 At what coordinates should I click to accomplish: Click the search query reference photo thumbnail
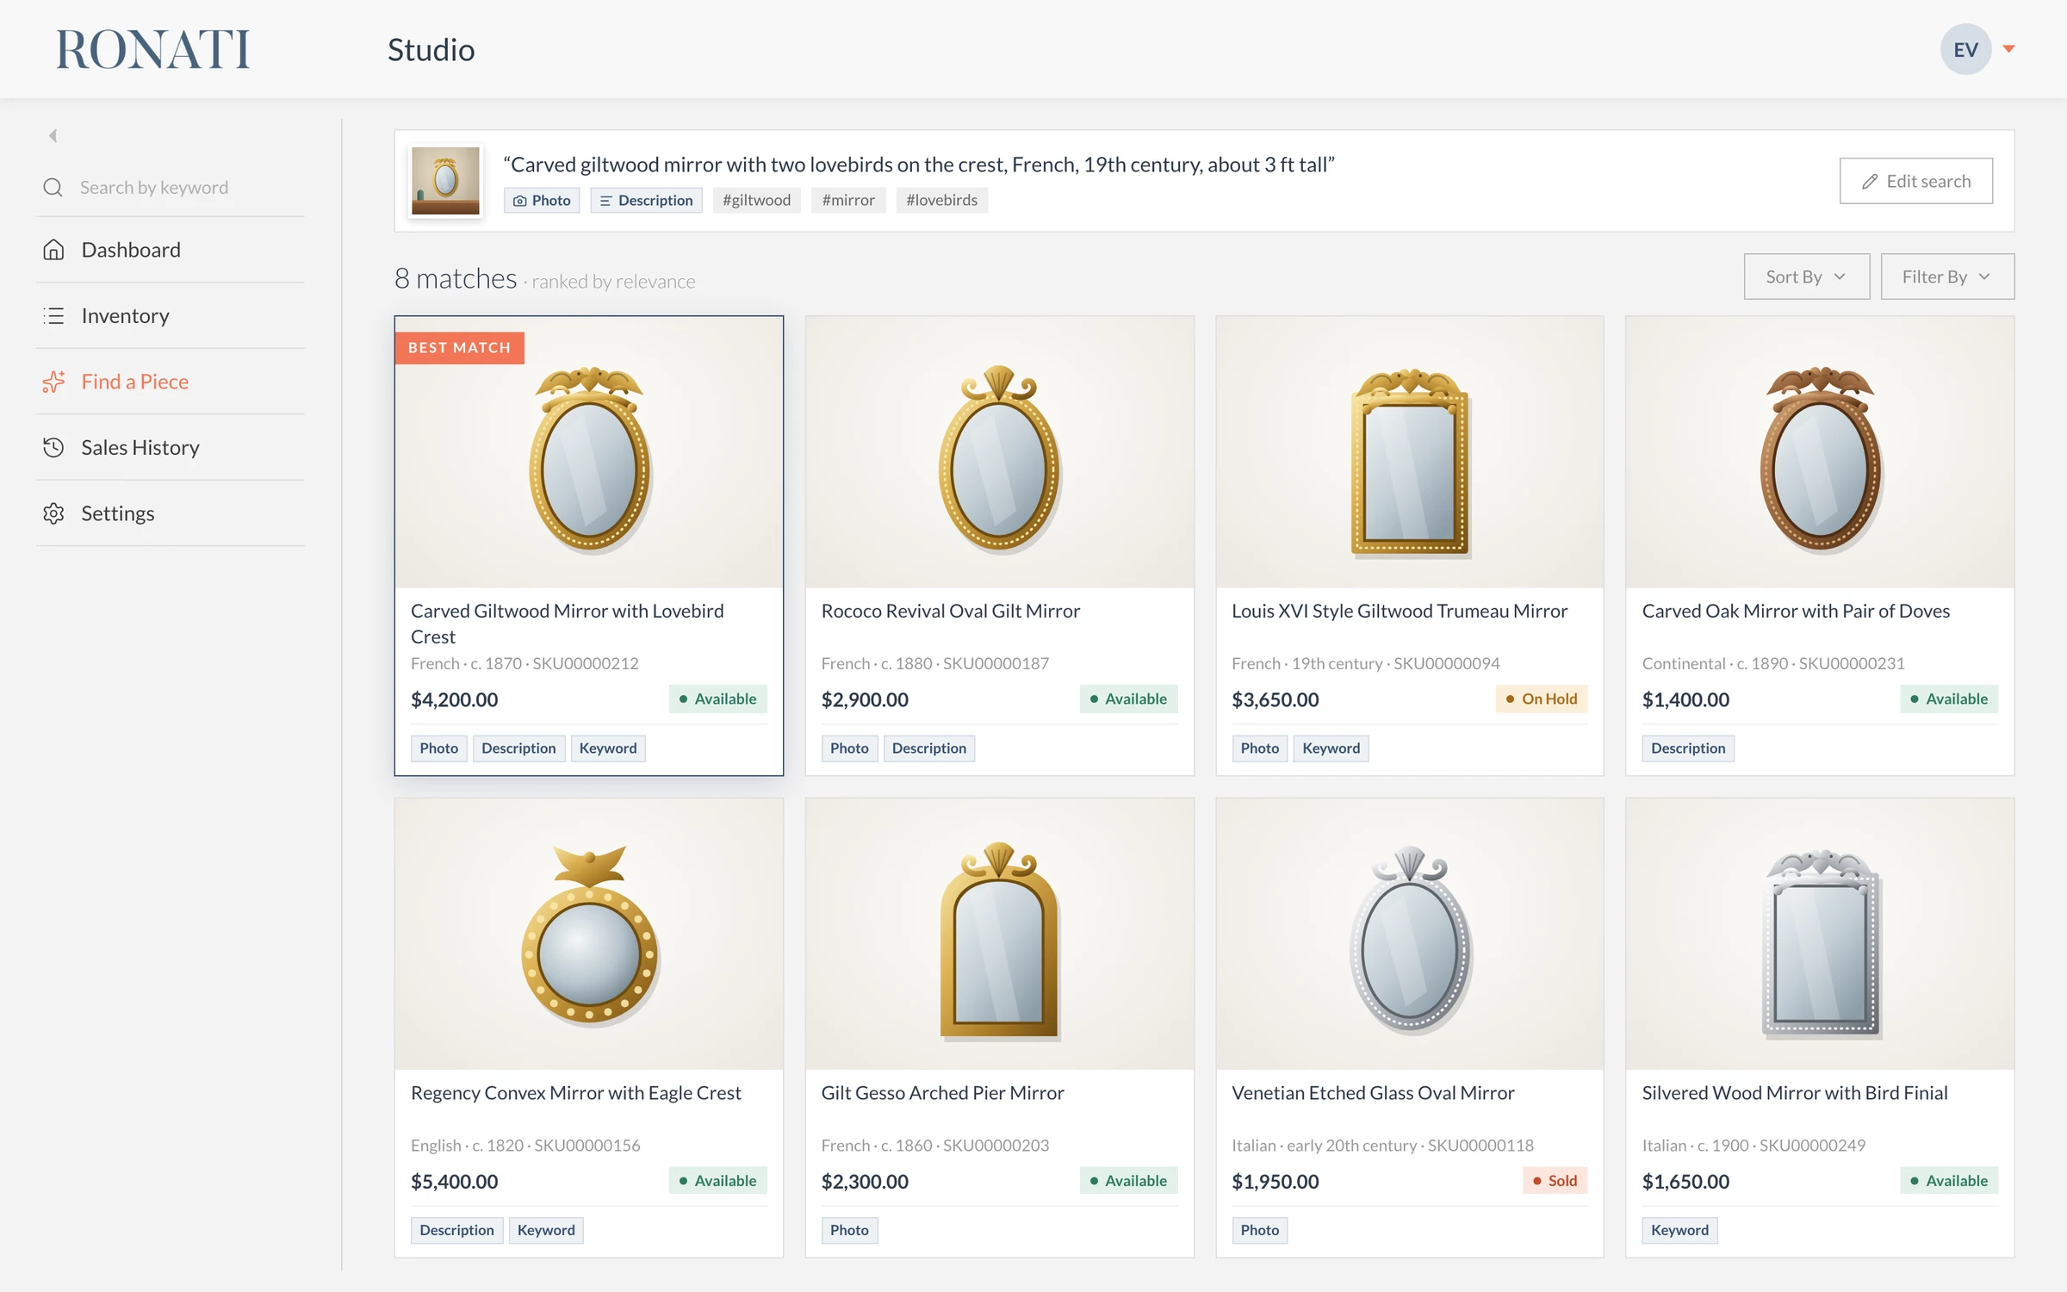[445, 181]
